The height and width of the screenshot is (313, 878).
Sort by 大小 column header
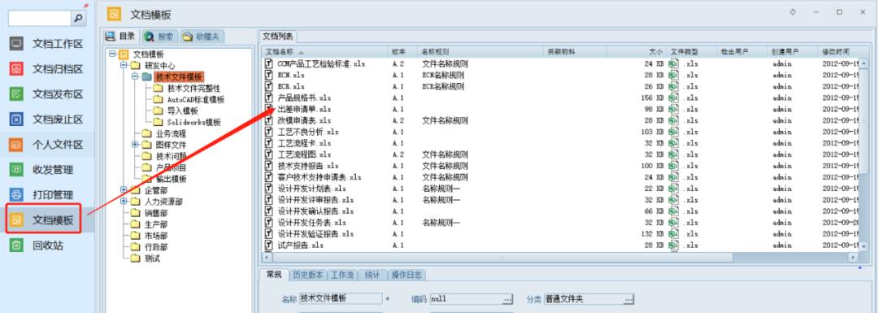pos(636,51)
